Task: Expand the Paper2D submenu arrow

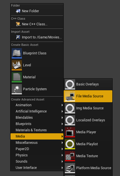Action: pos(62,149)
